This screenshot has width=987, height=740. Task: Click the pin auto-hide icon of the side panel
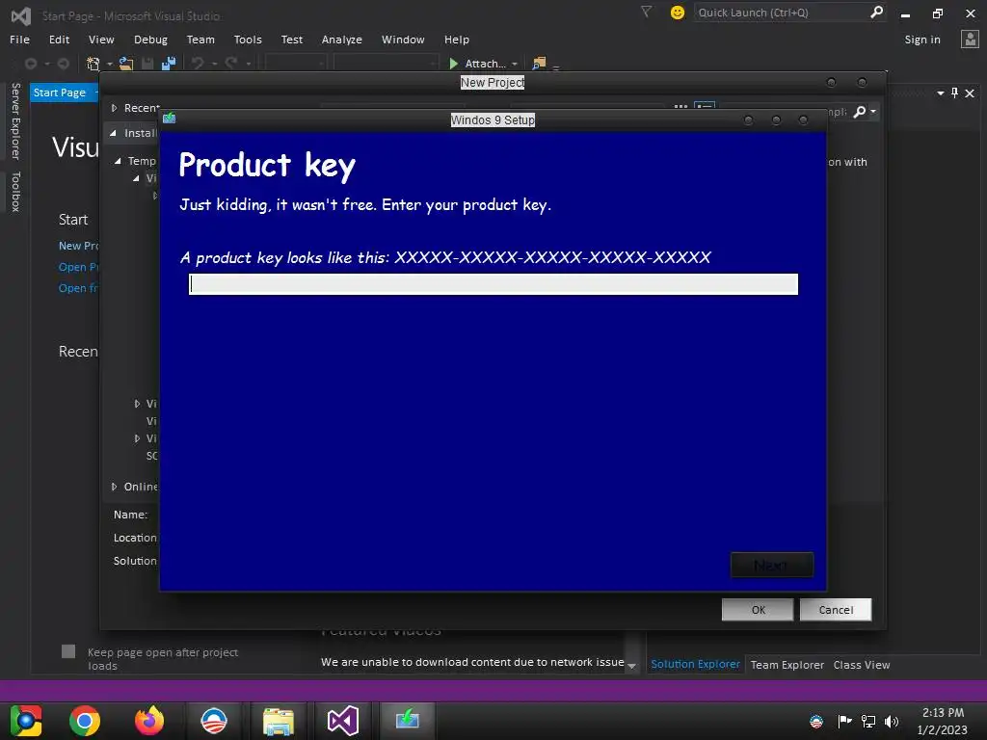955,93
